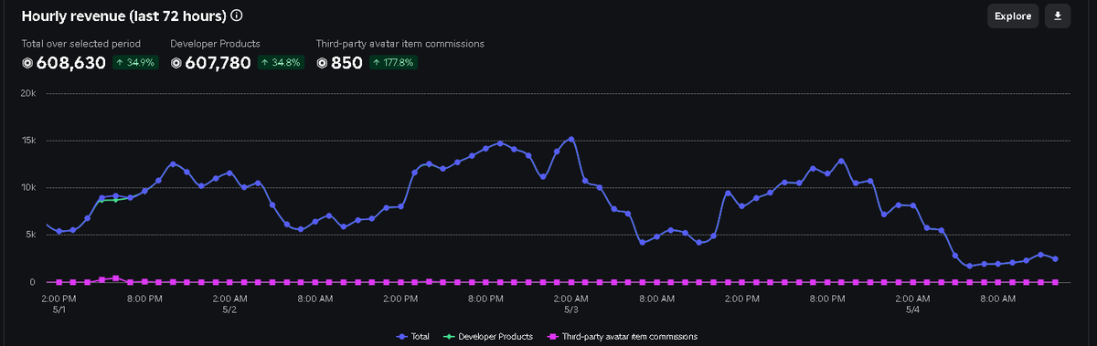This screenshot has width=1097, height=346.
Task: Select the 607,780 Developer Products value
Action: coord(218,63)
